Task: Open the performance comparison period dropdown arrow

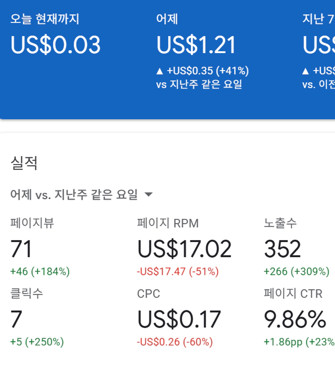Action: pyautogui.click(x=149, y=195)
